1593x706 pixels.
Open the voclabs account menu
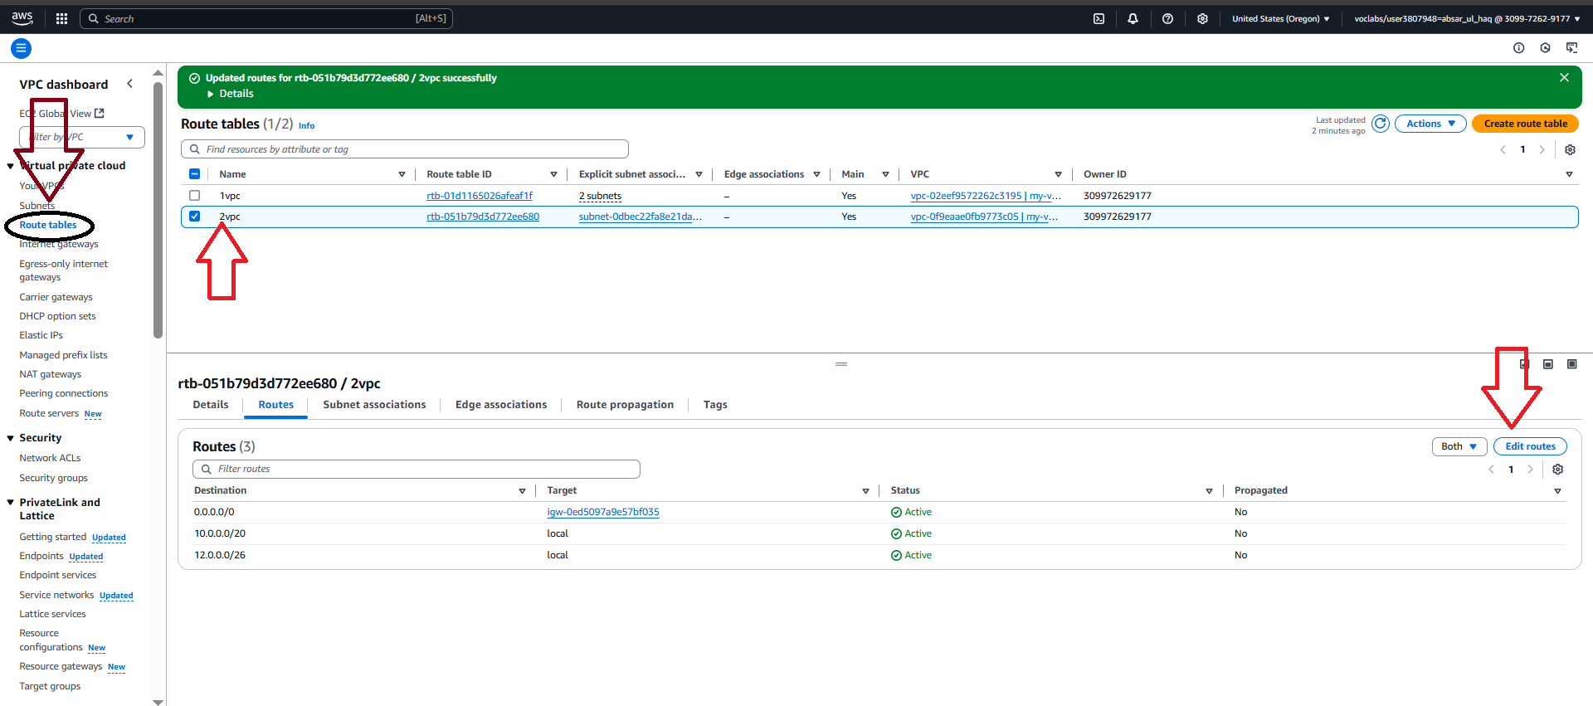click(1467, 18)
